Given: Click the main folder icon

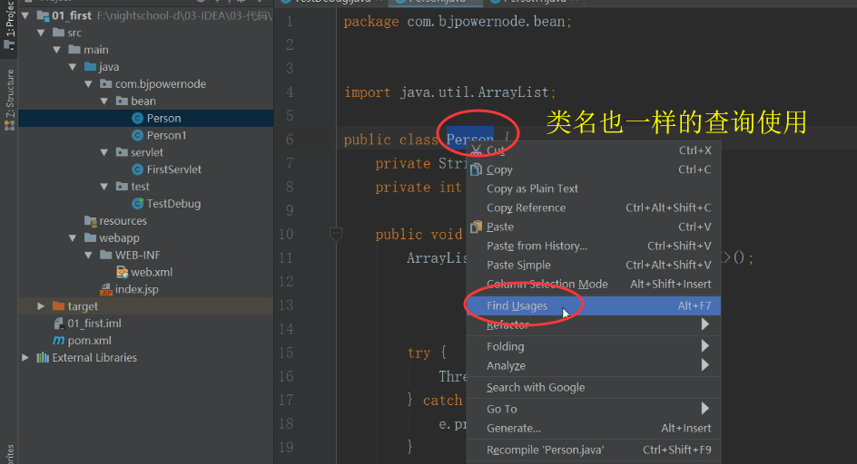Looking at the screenshot, I should click(74, 50).
